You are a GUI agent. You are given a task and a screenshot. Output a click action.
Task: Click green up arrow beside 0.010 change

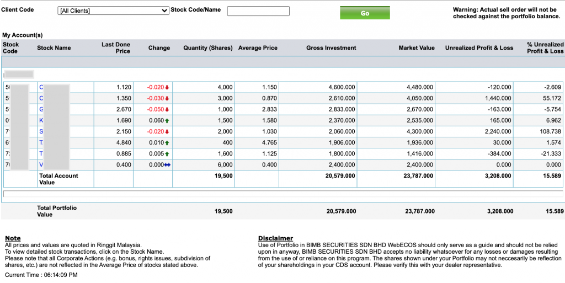(167, 143)
